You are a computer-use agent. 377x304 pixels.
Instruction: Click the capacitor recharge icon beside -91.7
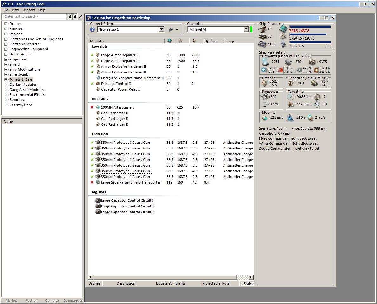(314, 83)
